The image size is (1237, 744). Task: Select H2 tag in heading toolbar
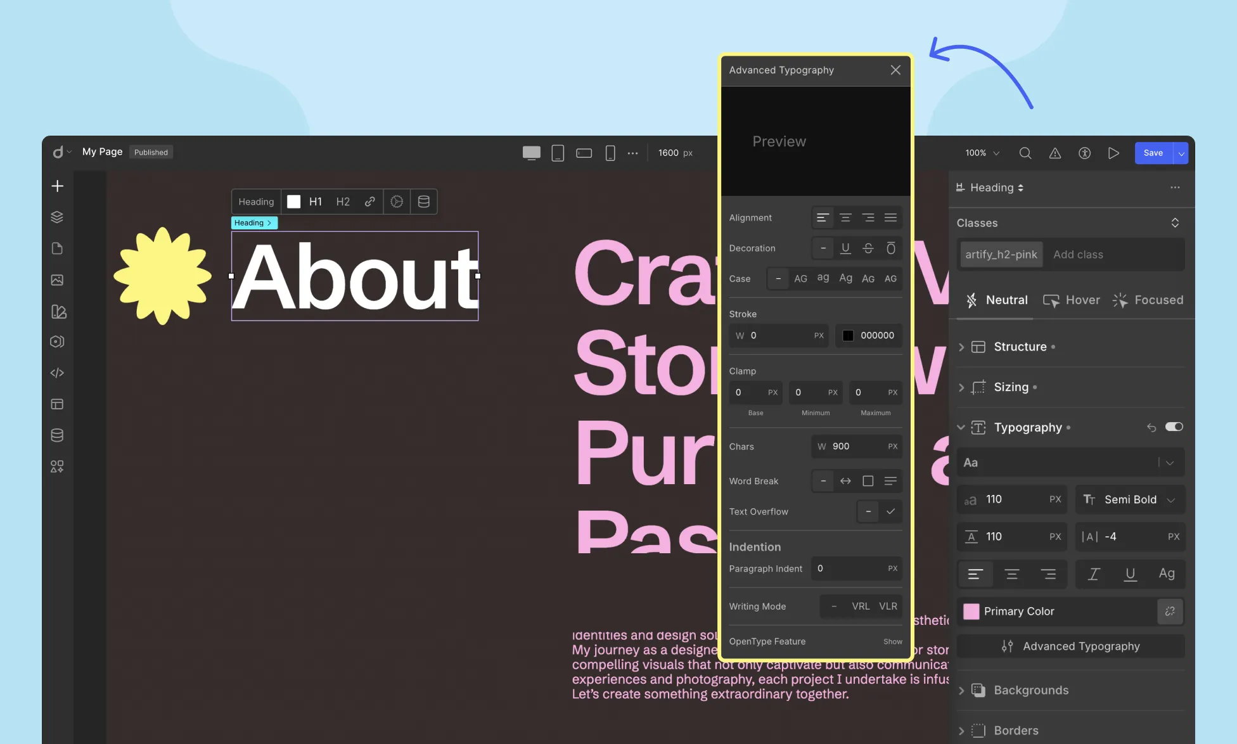(343, 202)
